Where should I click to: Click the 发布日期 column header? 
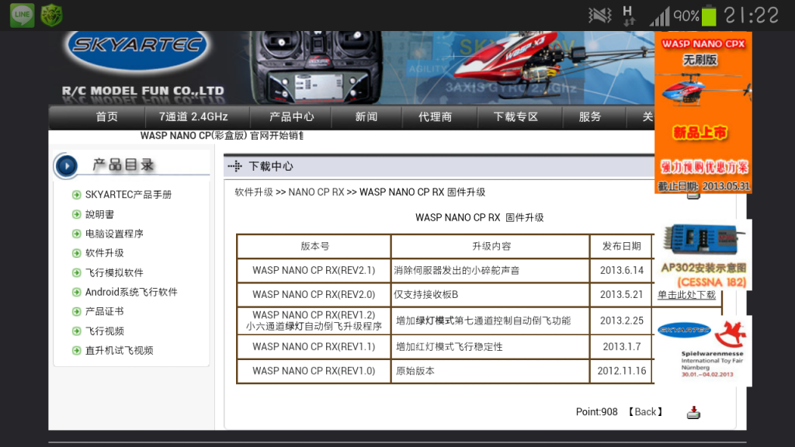coord(622,246)
